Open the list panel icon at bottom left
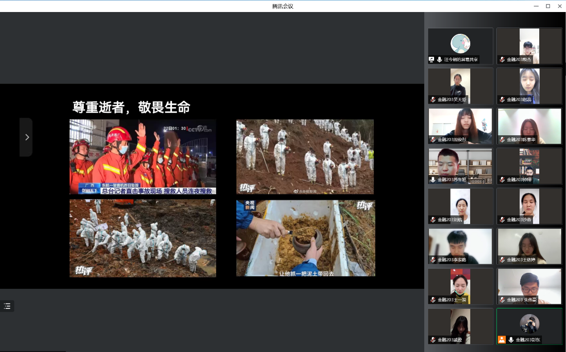 [7, 306]
